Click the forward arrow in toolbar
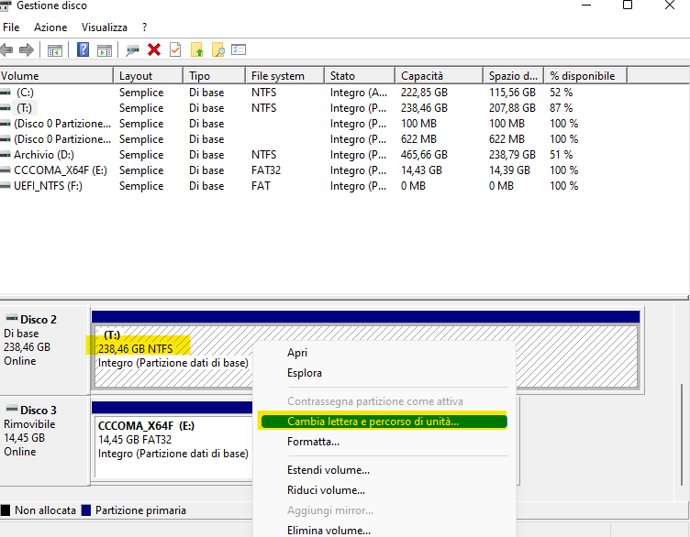 click(x=27, y=49)
